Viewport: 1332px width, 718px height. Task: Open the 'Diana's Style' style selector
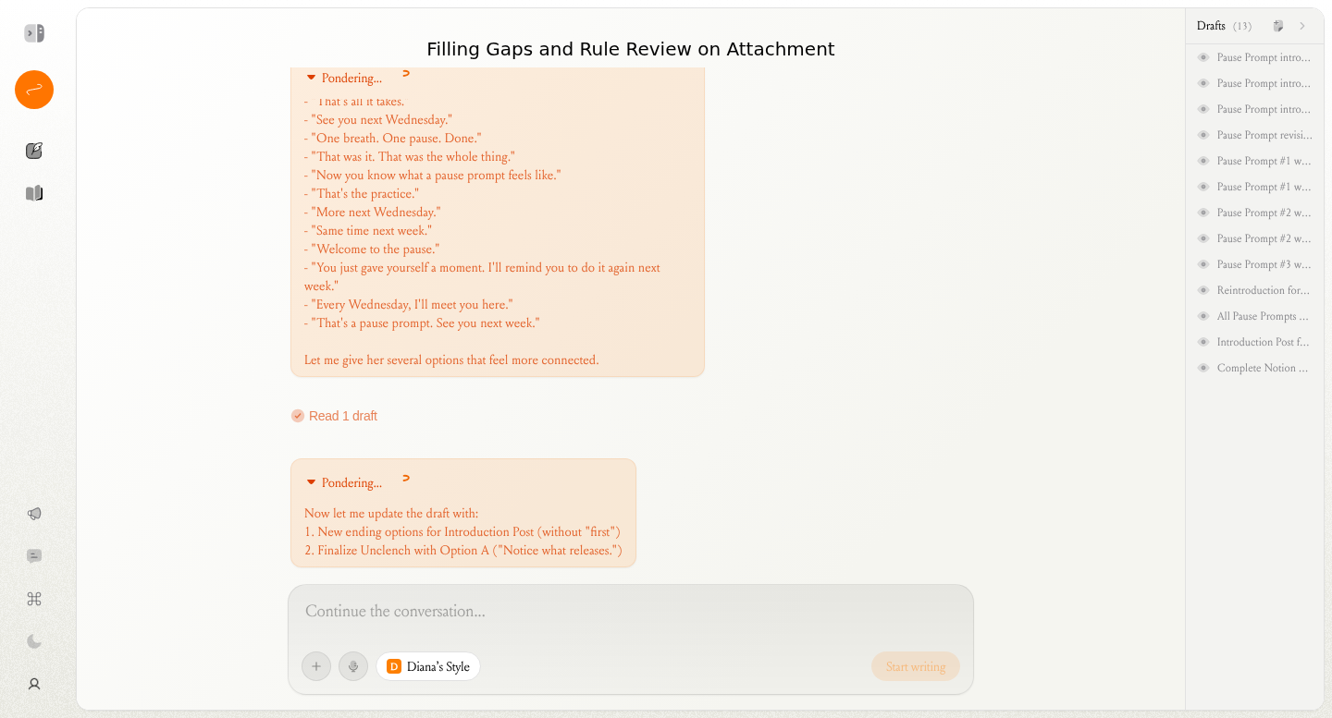click(x=428, y=666)
